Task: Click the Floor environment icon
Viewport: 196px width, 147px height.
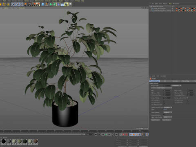Action: 62,4
